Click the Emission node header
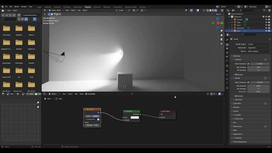The height and width of the screenshot is (153, 272). pyautogui.click(x=131, y=111)
